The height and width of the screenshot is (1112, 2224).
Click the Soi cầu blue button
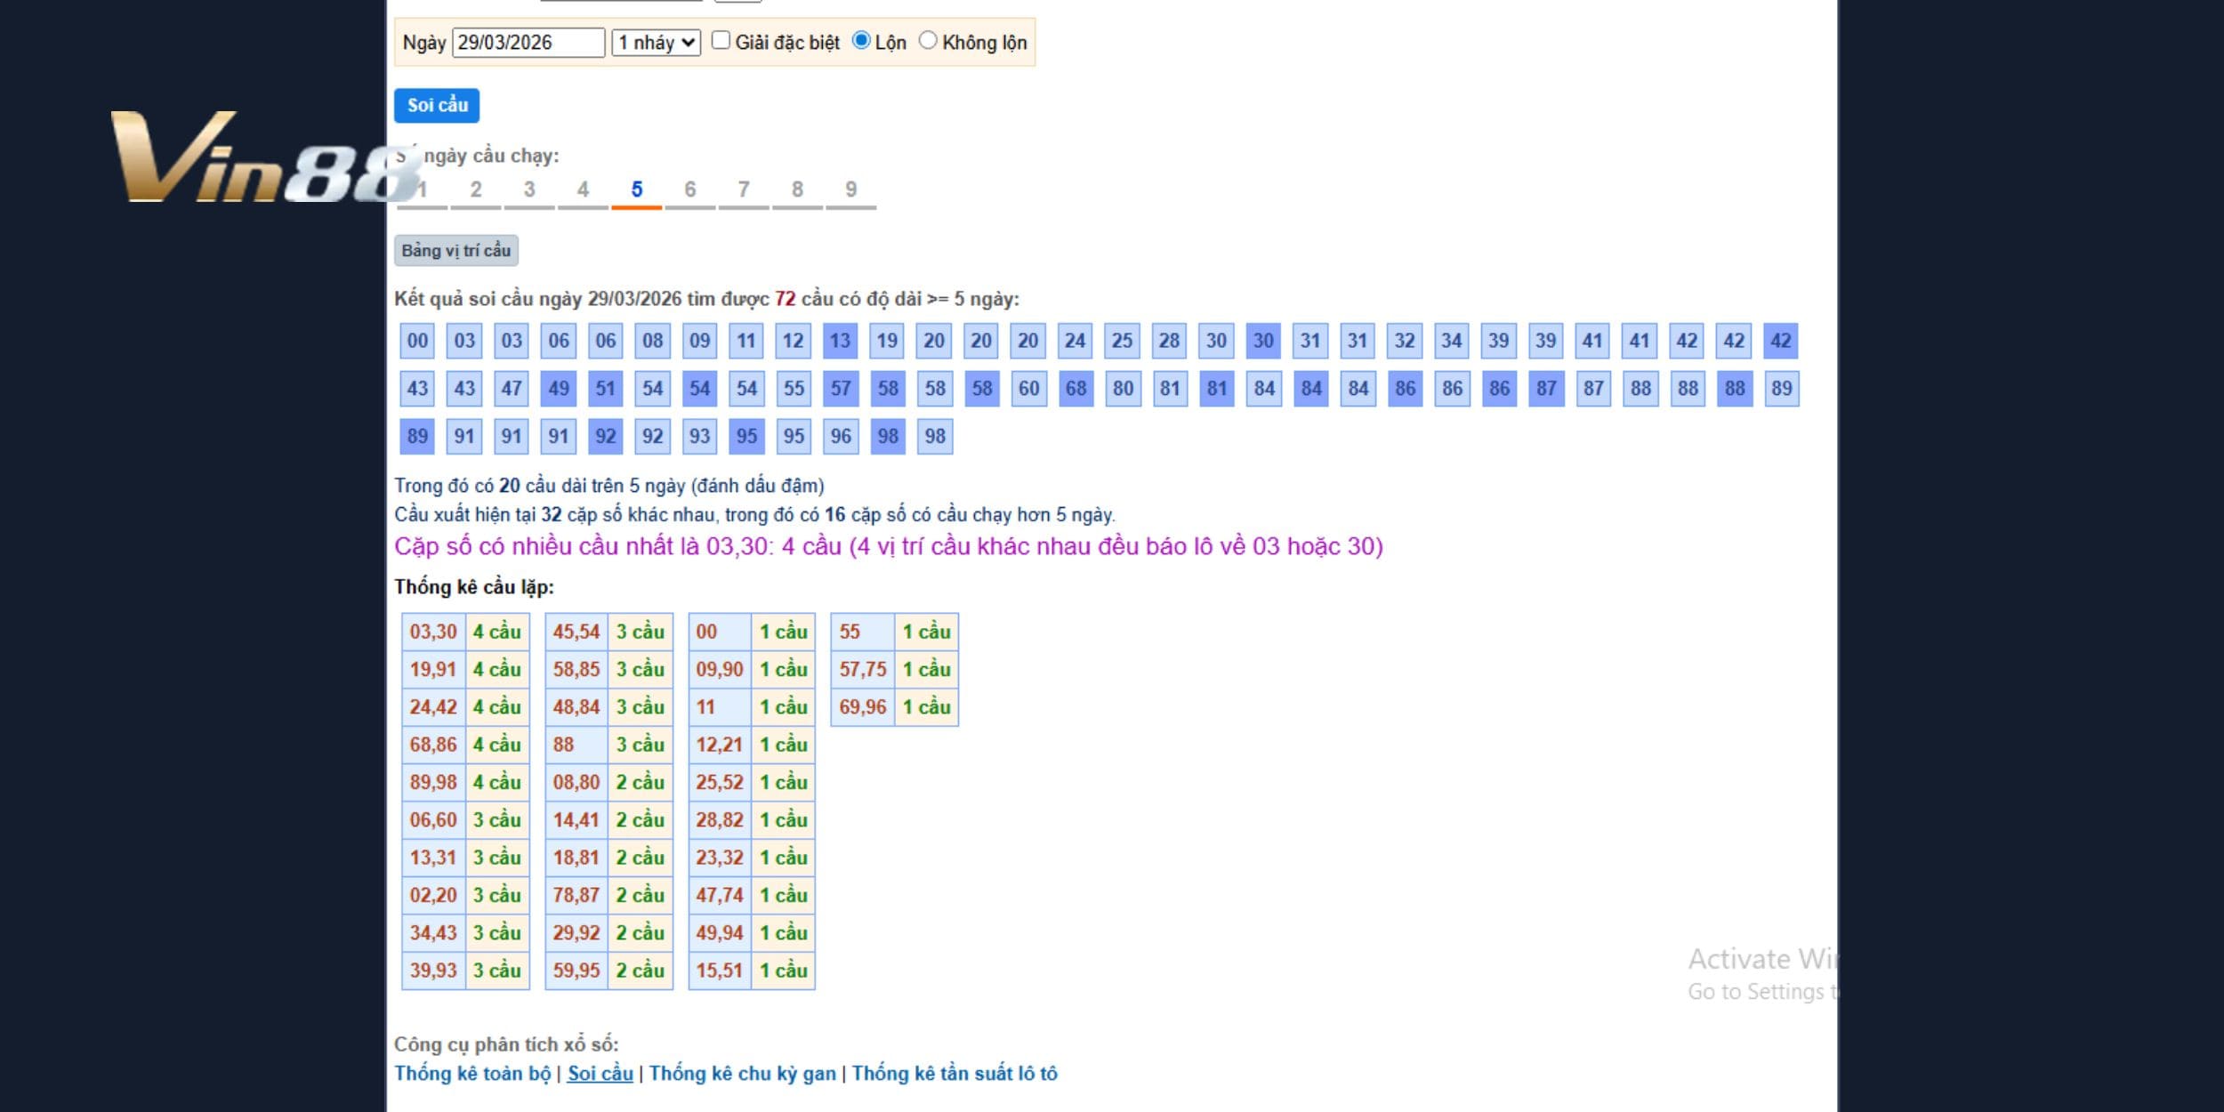437,106
